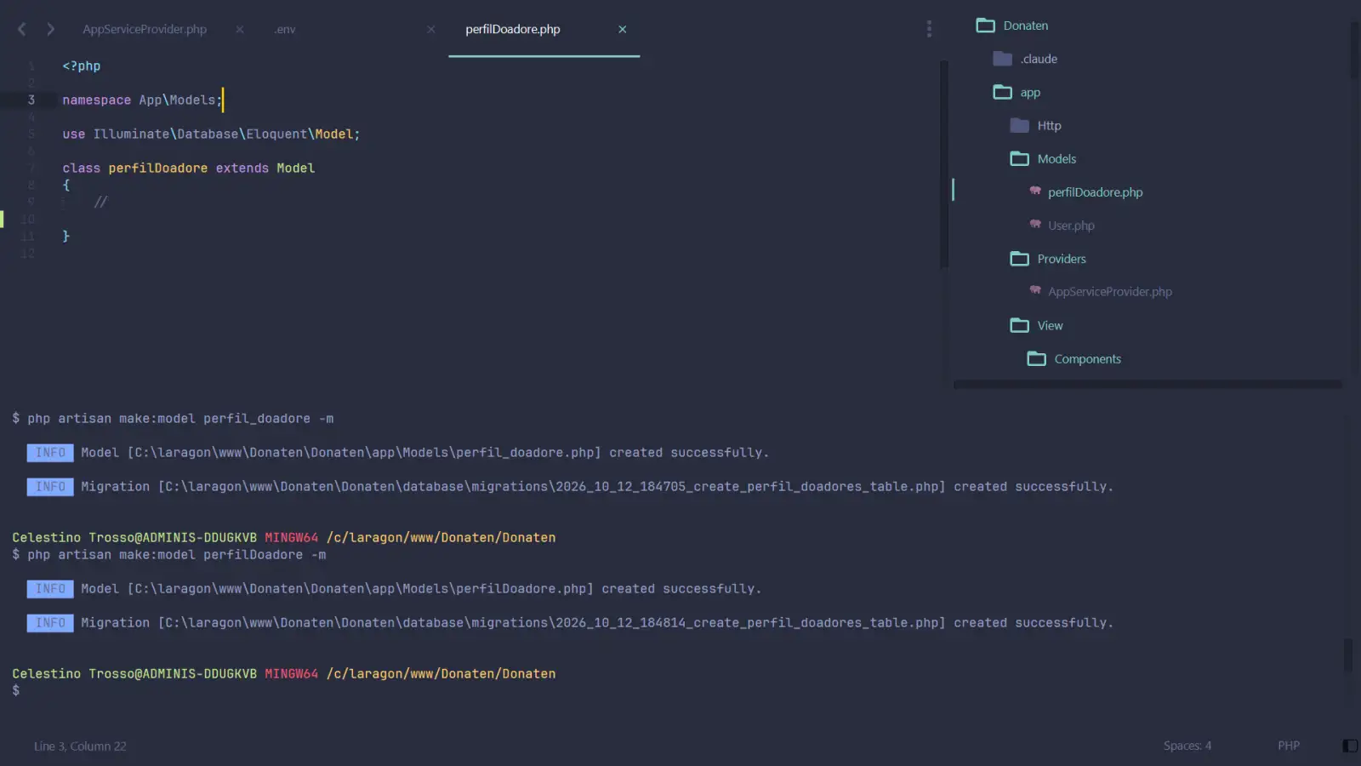The image size is (1361, 766).
Task: Expand the Http folder icon
Action: point(1020,125)
